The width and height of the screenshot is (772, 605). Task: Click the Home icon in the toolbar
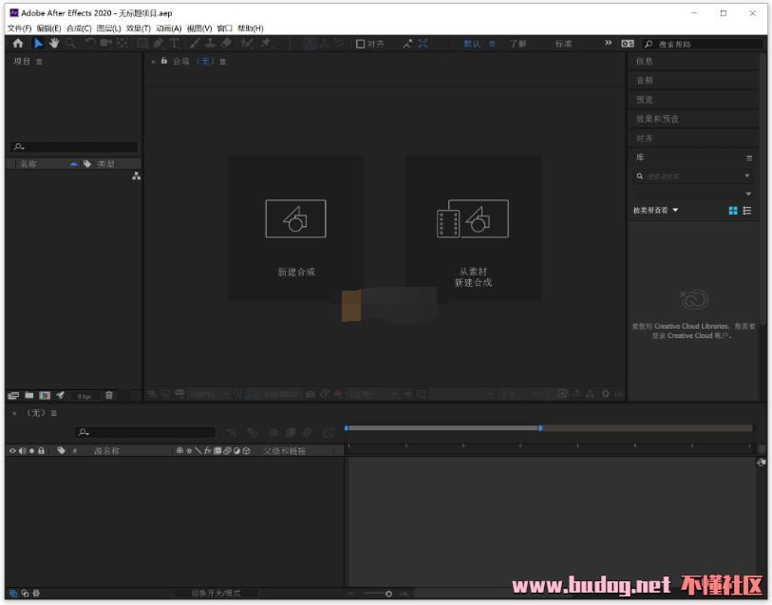click(17, 44)
